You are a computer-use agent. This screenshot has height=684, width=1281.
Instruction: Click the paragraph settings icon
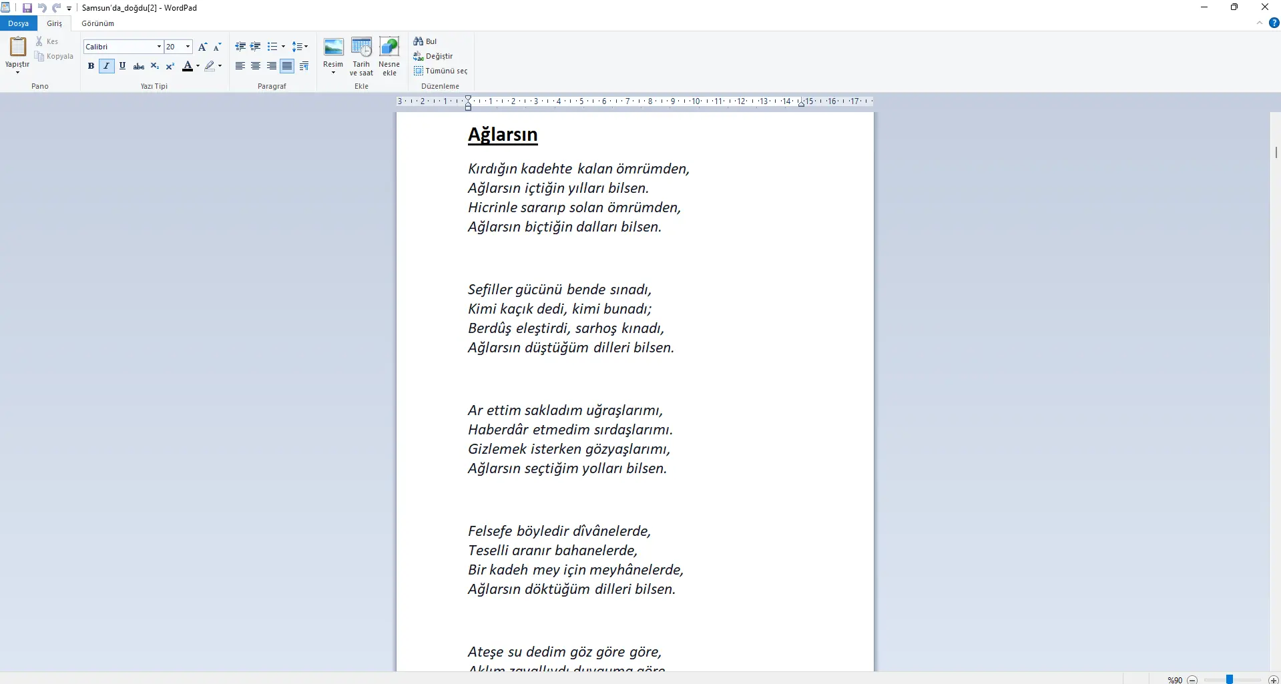tap(304, 66)
